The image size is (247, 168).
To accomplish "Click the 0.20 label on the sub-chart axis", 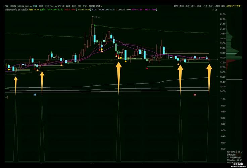I will (x=223, y=149).
